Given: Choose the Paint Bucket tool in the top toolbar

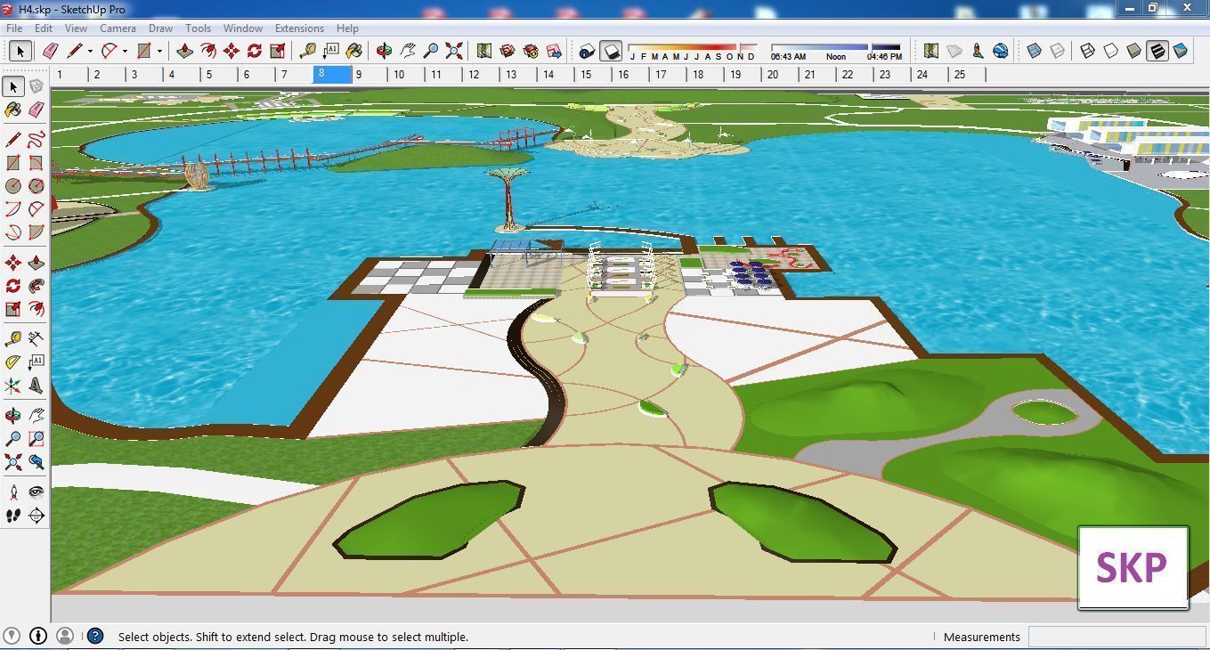Looking at the screenshot, I should click(x=354, y=51).
